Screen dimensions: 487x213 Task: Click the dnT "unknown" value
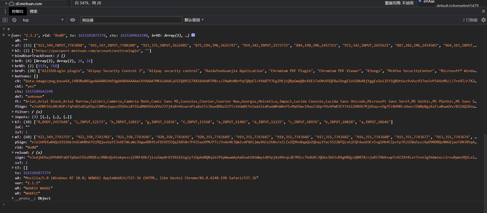coord(35,96)
